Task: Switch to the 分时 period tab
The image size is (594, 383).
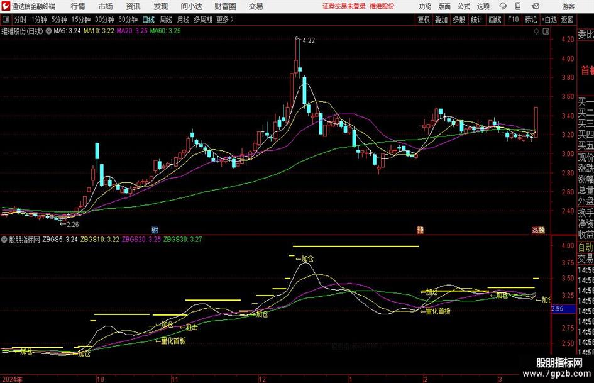Action: click(20, 19)
